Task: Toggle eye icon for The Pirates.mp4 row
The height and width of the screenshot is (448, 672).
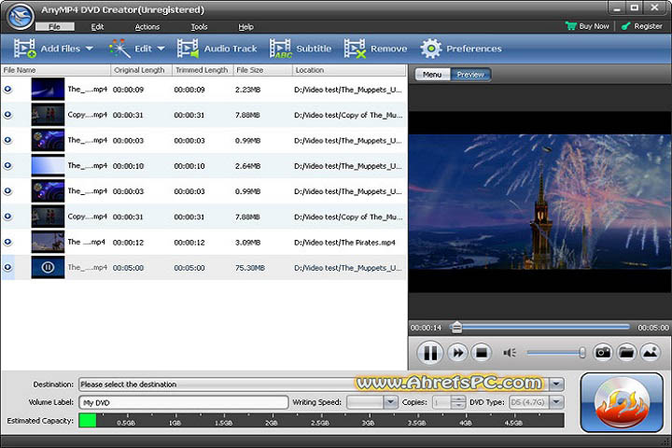Action: click(x=7, y=242)
